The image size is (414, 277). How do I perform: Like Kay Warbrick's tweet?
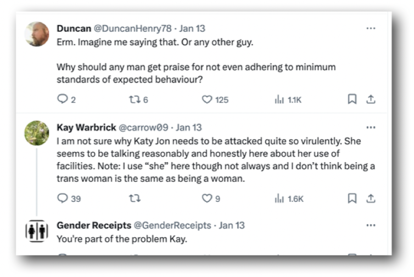207,198
